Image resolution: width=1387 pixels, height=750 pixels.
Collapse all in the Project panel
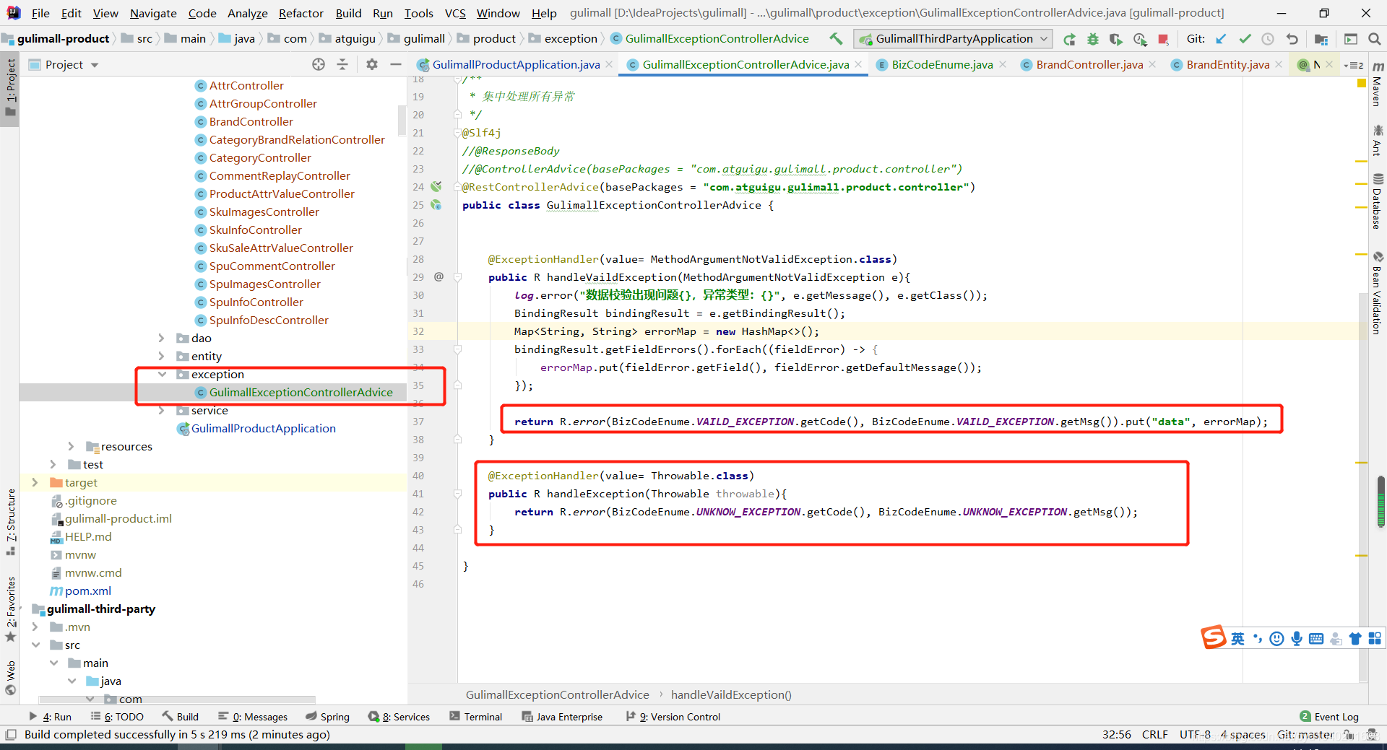[x=342, y=64]
